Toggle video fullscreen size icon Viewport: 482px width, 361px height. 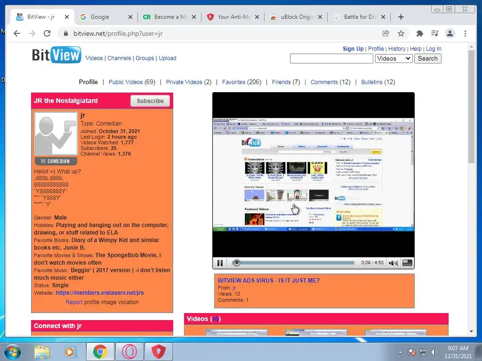[407, 263]
